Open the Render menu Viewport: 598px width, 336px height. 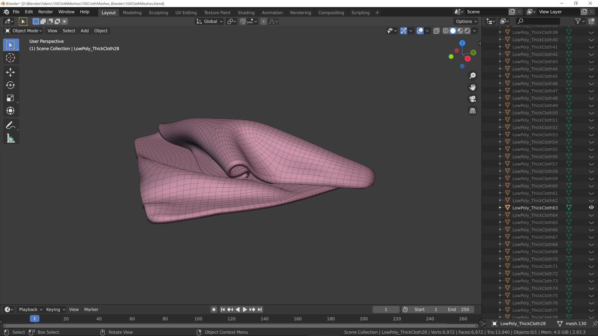point(46,12)
